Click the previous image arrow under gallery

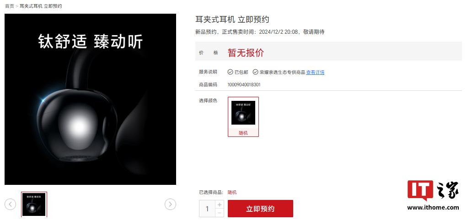click(11, 204)
